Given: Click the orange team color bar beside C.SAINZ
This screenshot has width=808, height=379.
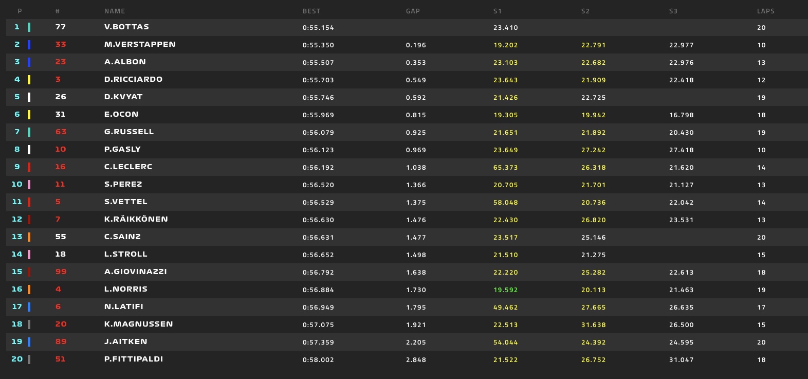Looking at the screenshot, I should click(x=29, y=237).
